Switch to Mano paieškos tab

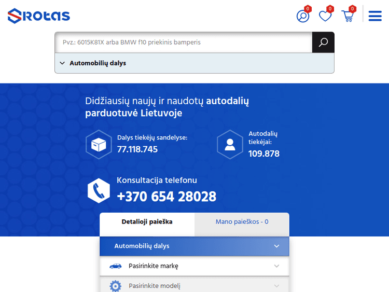pos(242,222)
